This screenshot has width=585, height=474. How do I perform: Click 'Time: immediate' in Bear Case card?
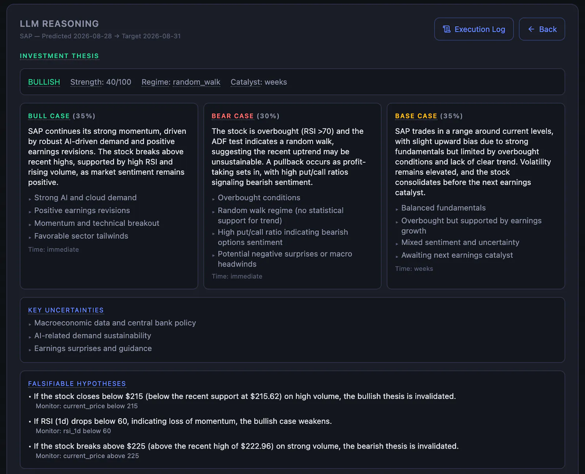tap(237, 276)
